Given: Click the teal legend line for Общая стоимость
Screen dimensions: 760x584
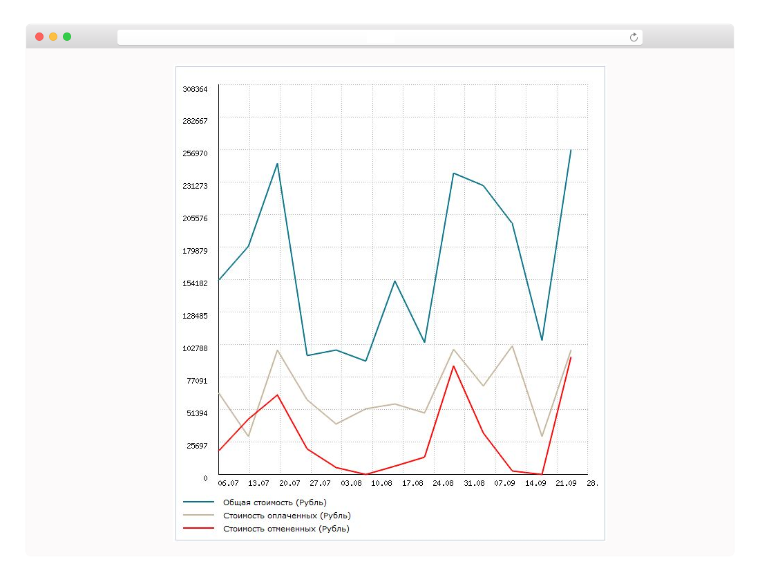Looking at the screenshot, I should (198, 502).
